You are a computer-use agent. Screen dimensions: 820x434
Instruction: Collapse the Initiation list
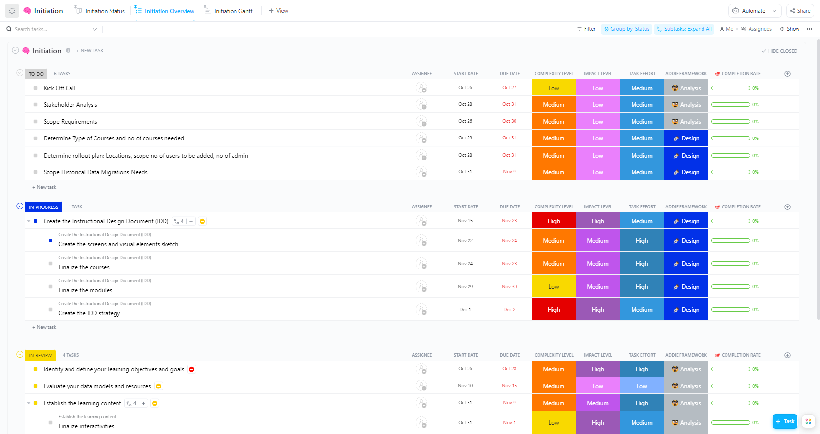(15, 50)
